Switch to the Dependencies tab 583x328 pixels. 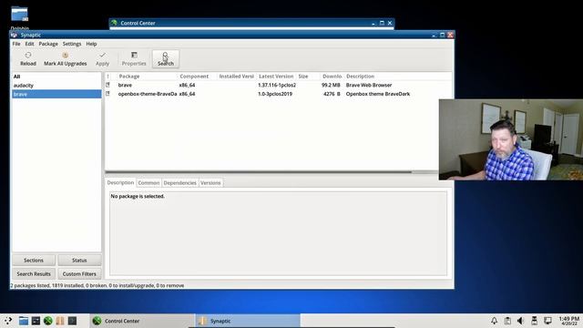(180, 183)
